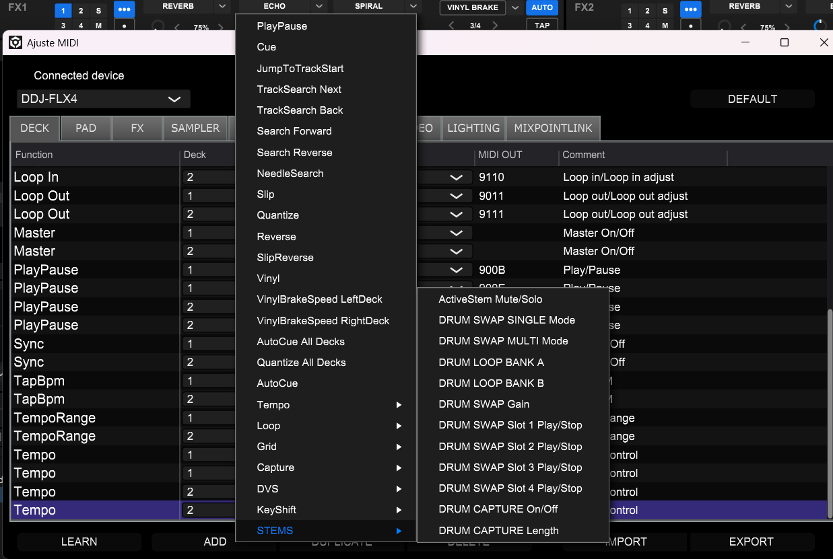
Task: Open the FX2 three-dots options button
Action: [x=690, y=9]
